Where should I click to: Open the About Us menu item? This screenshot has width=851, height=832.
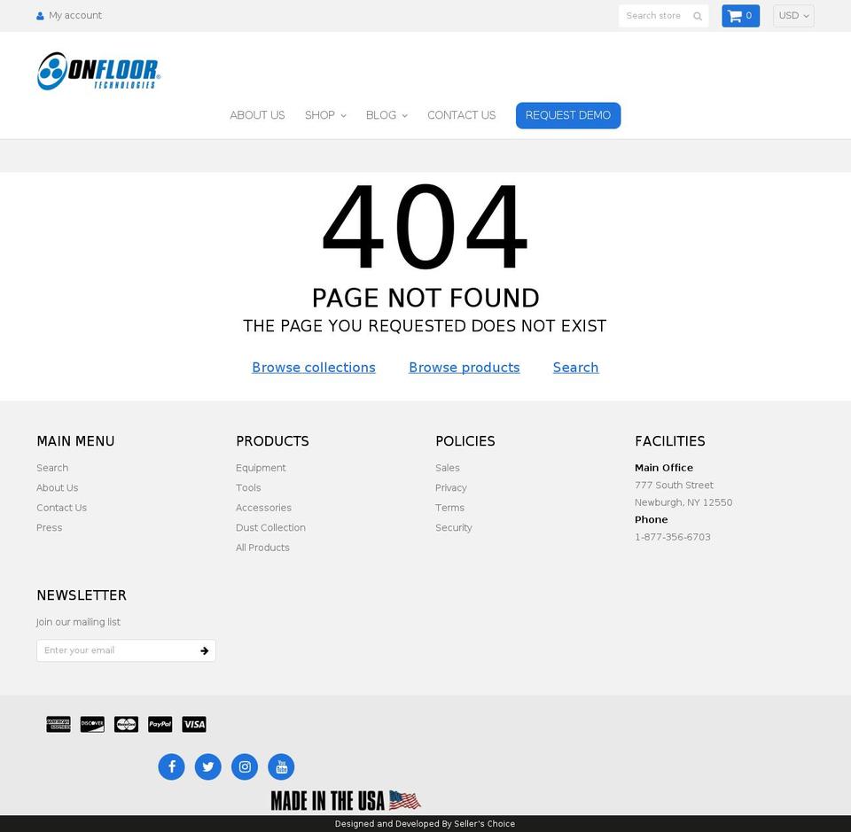coord(257,115)
